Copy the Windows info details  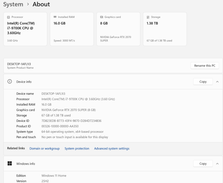pyautogui.click(x=203, y=164)
